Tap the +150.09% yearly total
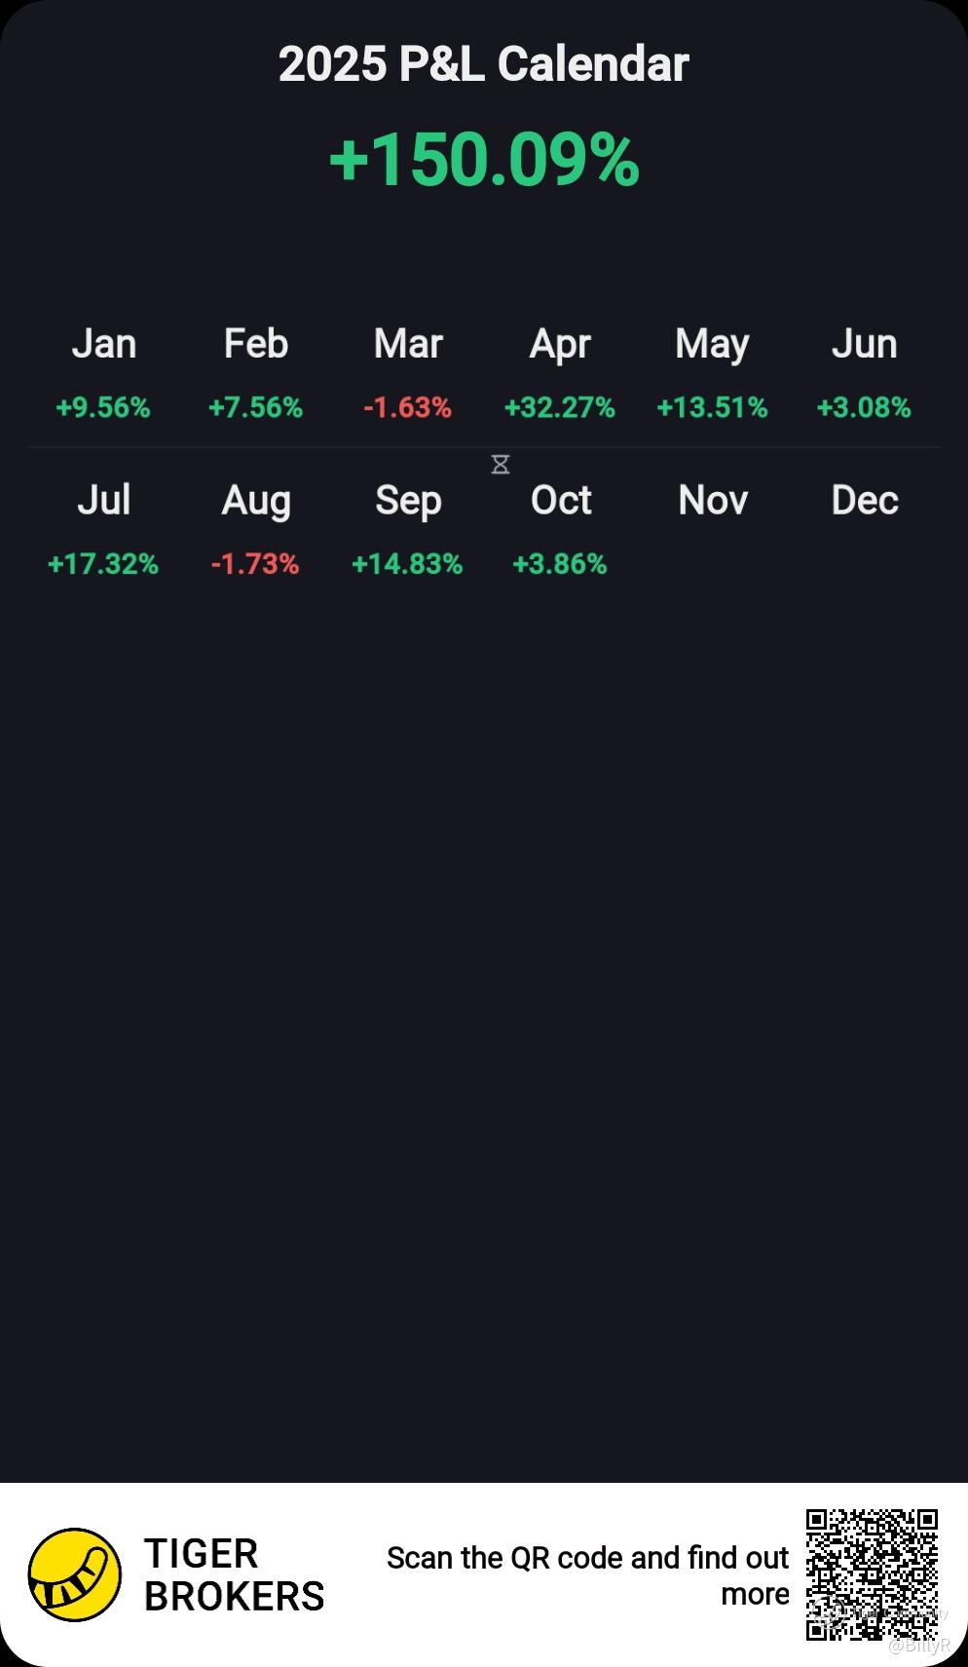Viewport: 968px width, 1667px height. click(x=484, y=160)
